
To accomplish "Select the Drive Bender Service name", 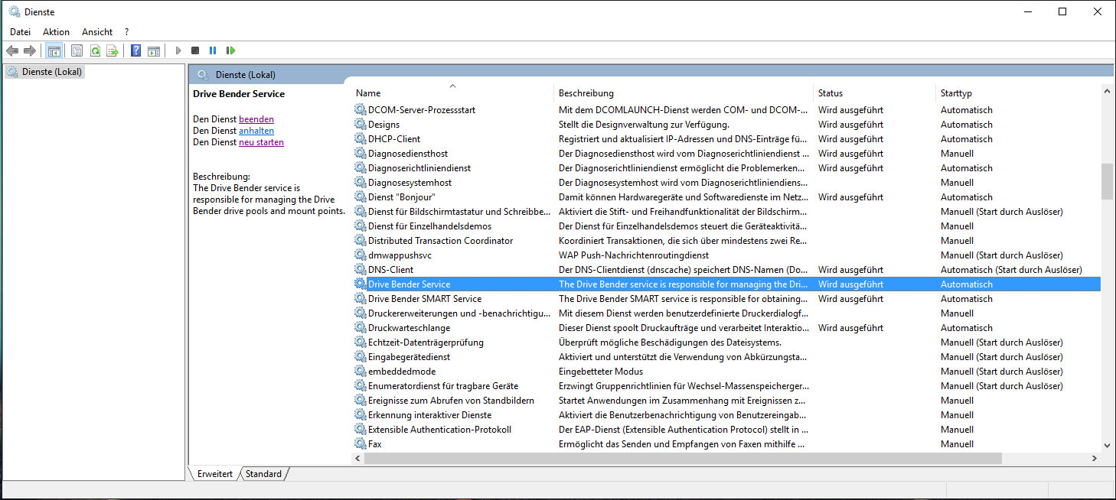I will pyautogui.click(x=409, y=284).
